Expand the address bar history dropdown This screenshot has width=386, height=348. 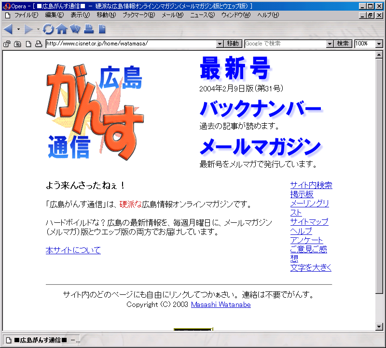[220, 44]
